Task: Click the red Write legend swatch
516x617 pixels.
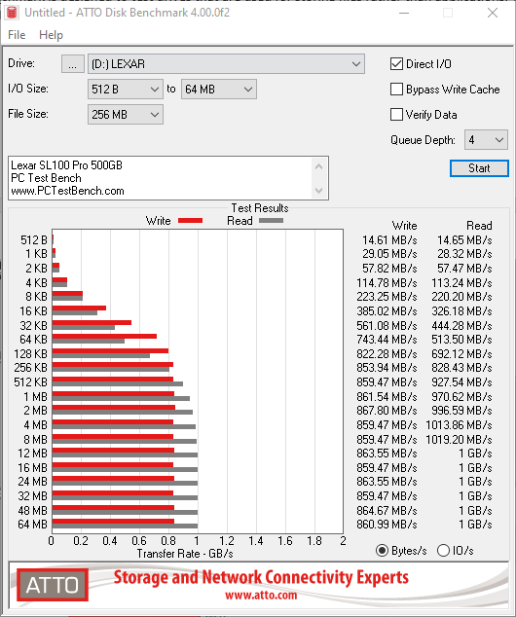Action: pyautogui.click(x=190, y=221)
